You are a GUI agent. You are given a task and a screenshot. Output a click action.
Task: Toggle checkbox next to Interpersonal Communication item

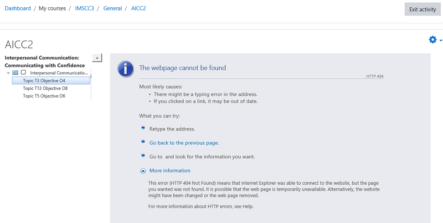pos(23,73)
